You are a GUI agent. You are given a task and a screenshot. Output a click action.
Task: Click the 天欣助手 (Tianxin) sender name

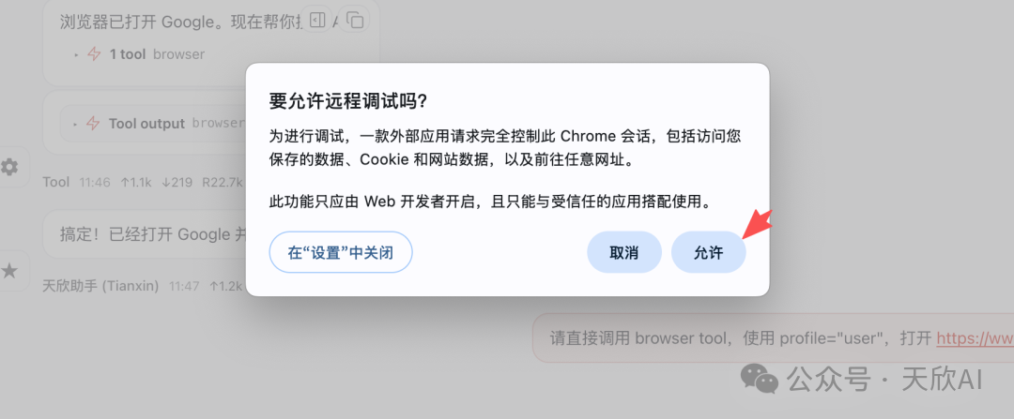(100, 286)
